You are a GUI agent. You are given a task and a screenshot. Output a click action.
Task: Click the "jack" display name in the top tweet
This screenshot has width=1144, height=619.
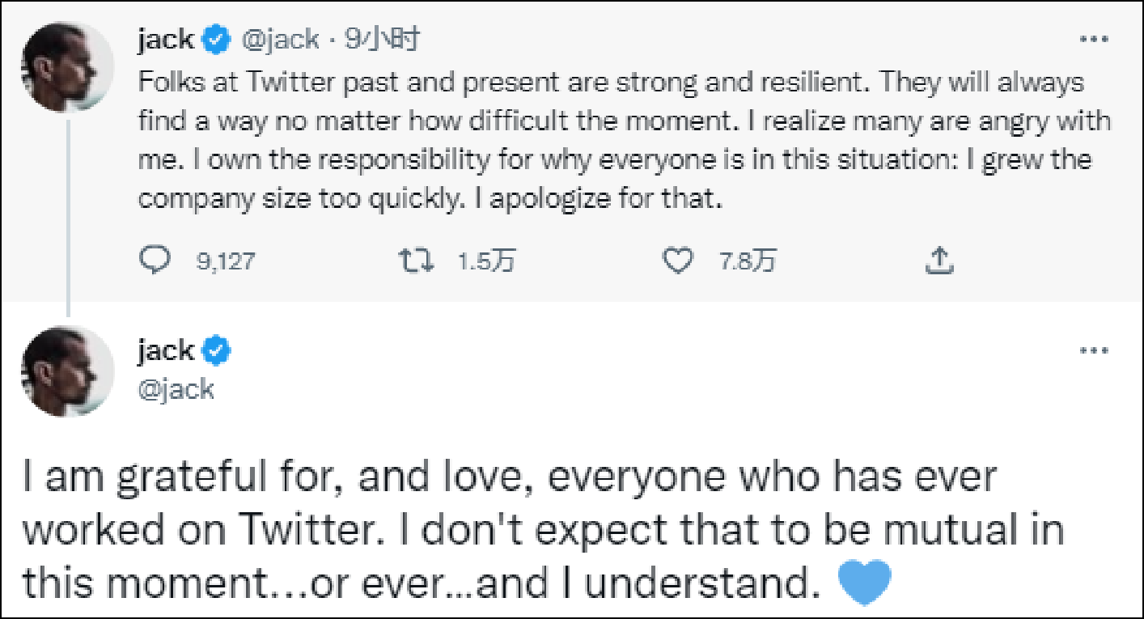point(166,39)
